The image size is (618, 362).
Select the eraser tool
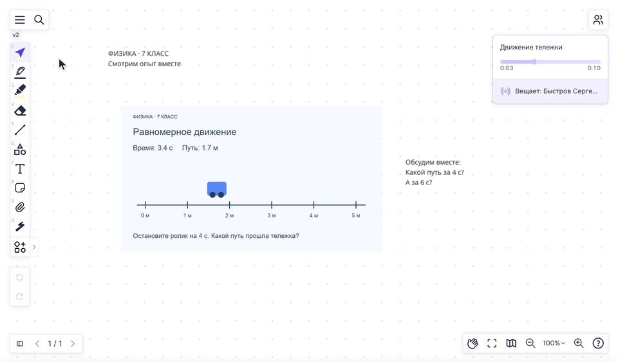coord(20,111)
